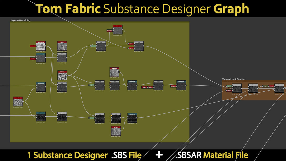
Task: Select Dirt Spots node above the middle row
Action: pos(114,72)
